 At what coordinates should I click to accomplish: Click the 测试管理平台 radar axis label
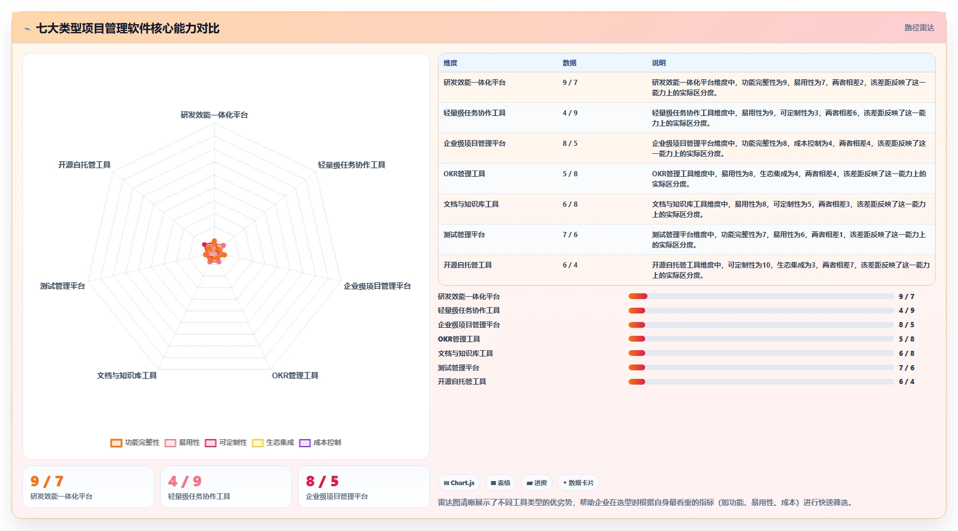63,286
